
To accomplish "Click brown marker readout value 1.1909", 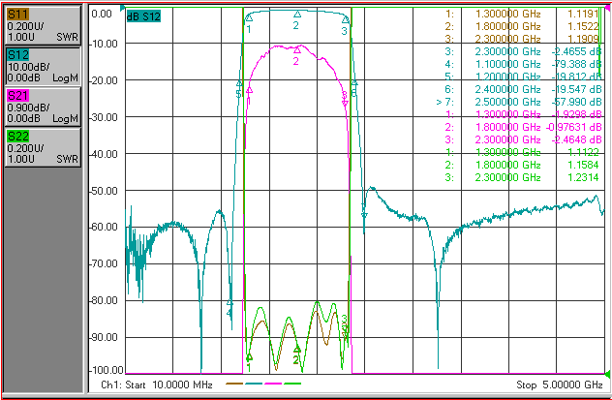I will point(582,40).
